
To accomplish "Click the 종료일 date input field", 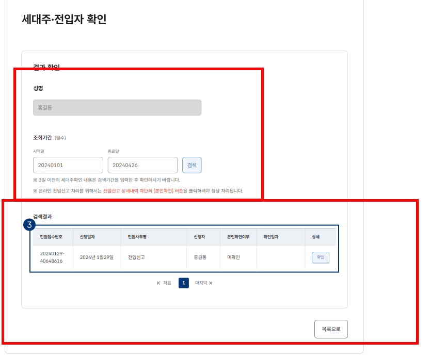I will (x=142, y=165).
